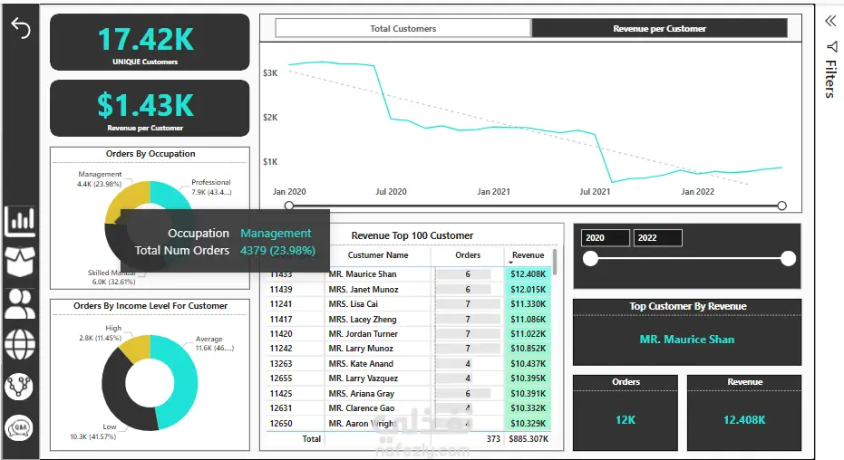
Task: Click the $12.015K revenue cell
Action: 528,289
